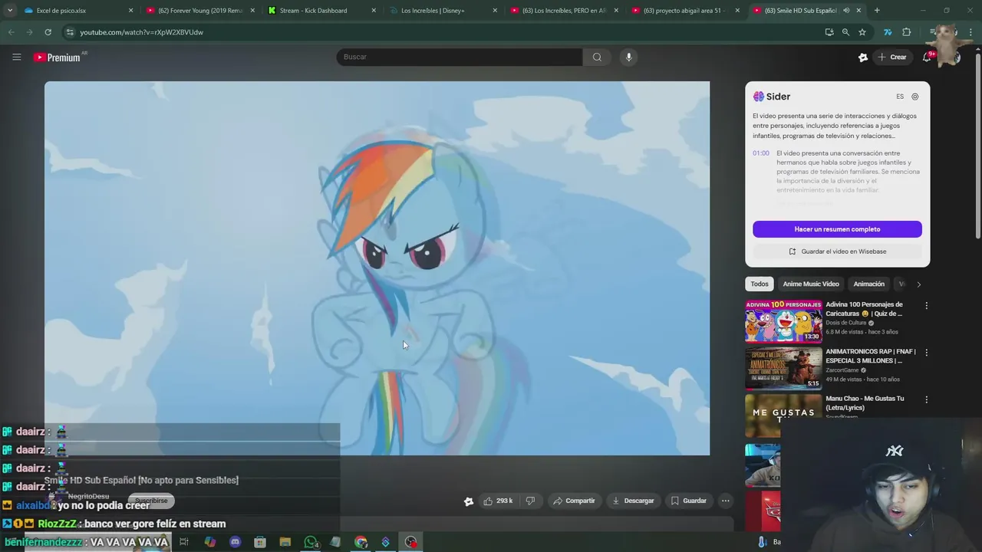Open OBS Studio from the taskbar
982x552 pixels.
[411, 542]
